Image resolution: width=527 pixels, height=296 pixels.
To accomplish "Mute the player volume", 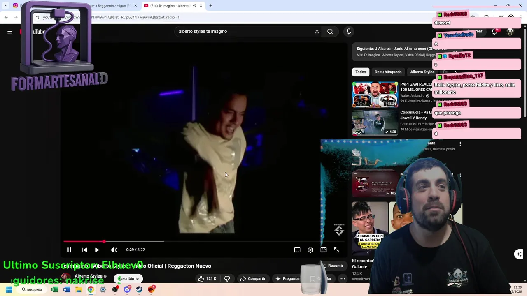I will click(114, 250).
